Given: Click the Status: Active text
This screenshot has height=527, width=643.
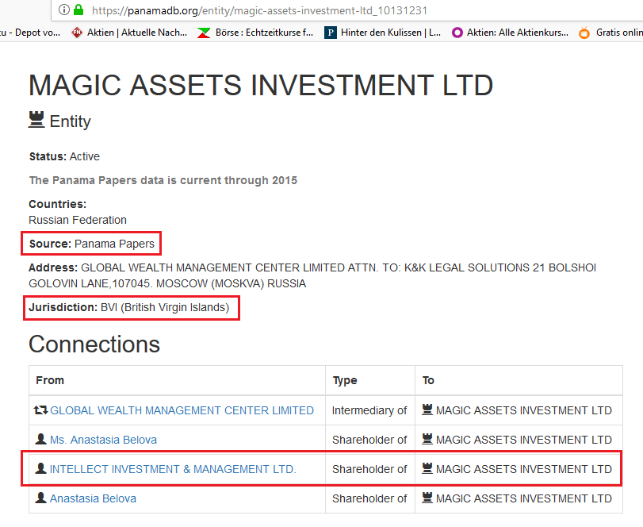Looking at the screenshot, I should [64, 156].
